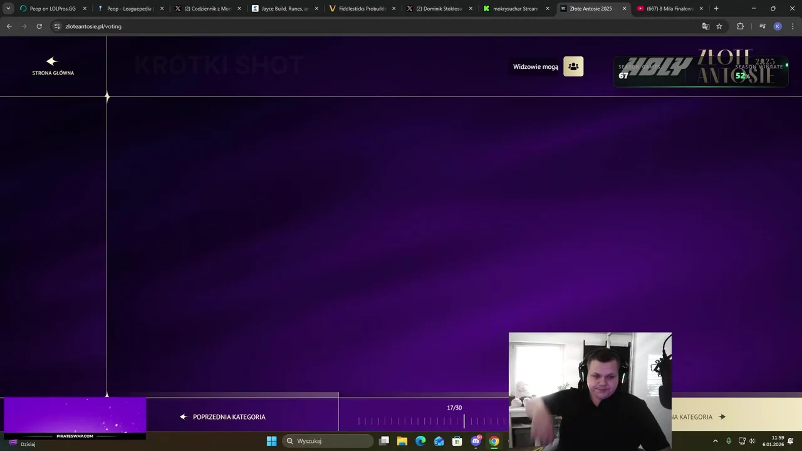Switch to the Dominik Stokłosa X tab
Screen dimensions: 802x451
439,9
